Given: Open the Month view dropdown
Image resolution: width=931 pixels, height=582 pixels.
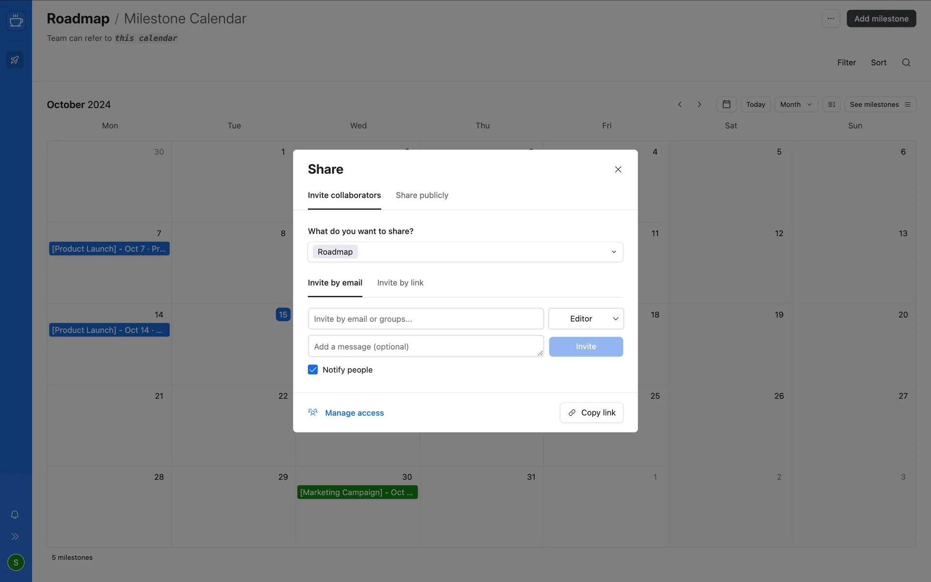Looking at the screenshot, I should pyautogui.click(x=796, y=104).
